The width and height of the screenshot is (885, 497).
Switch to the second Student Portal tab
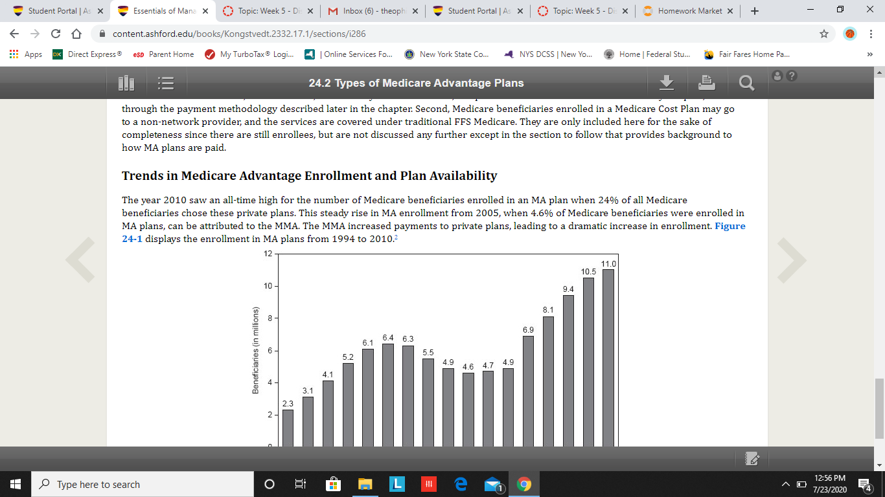pyautogui.click(x=477, y=11)
